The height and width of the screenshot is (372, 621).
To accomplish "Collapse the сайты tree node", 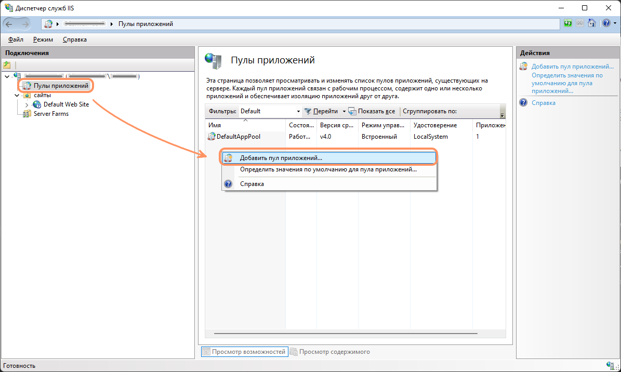I will pos(17,95).
